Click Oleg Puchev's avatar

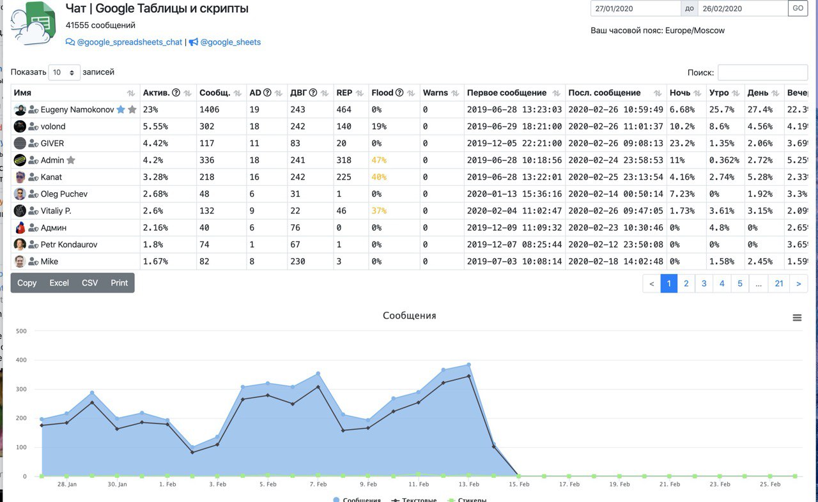click(x=20, y=194)
